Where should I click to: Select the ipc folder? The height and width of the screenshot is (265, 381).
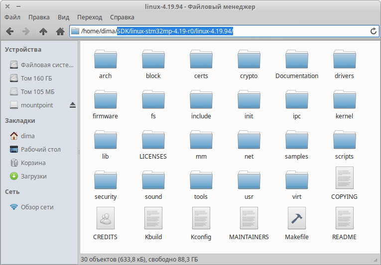point(297,105)
